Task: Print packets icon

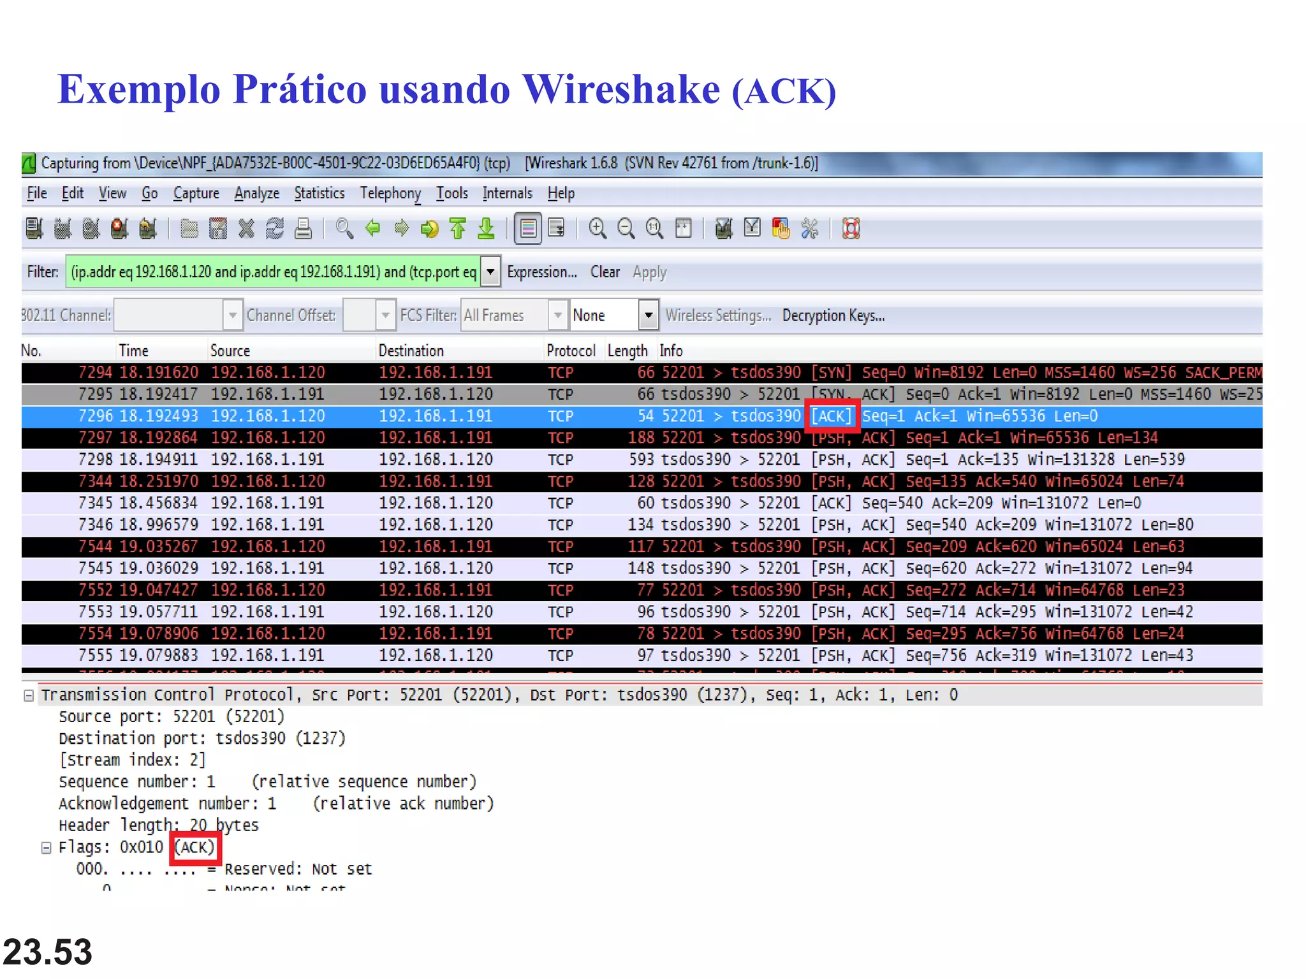Action: [x=303, y=228]
